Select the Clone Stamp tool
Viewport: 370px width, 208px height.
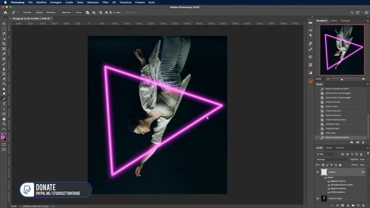click(x=4, y=69)
